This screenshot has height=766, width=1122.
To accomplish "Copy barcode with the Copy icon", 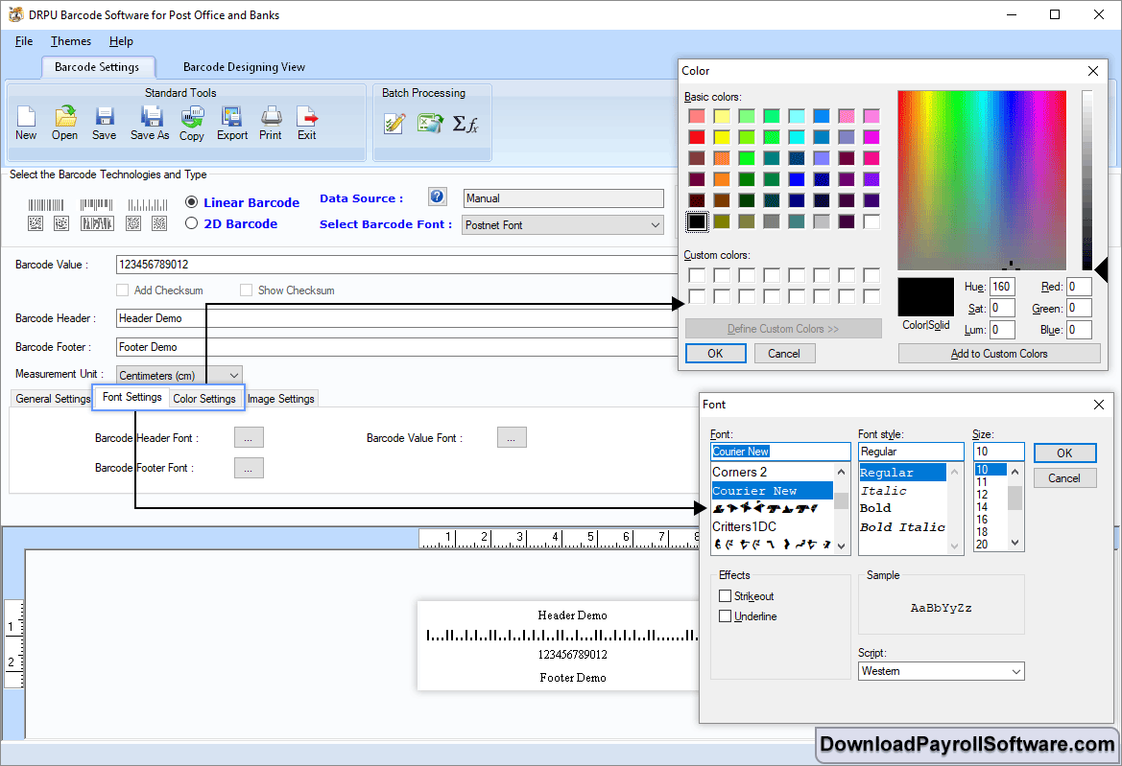I will point(192,123).
